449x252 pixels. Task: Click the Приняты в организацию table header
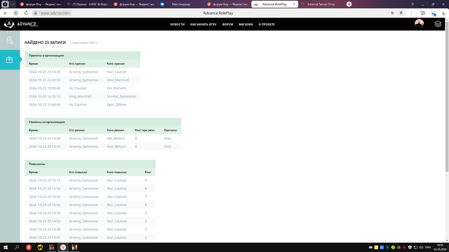coord(82,55)
